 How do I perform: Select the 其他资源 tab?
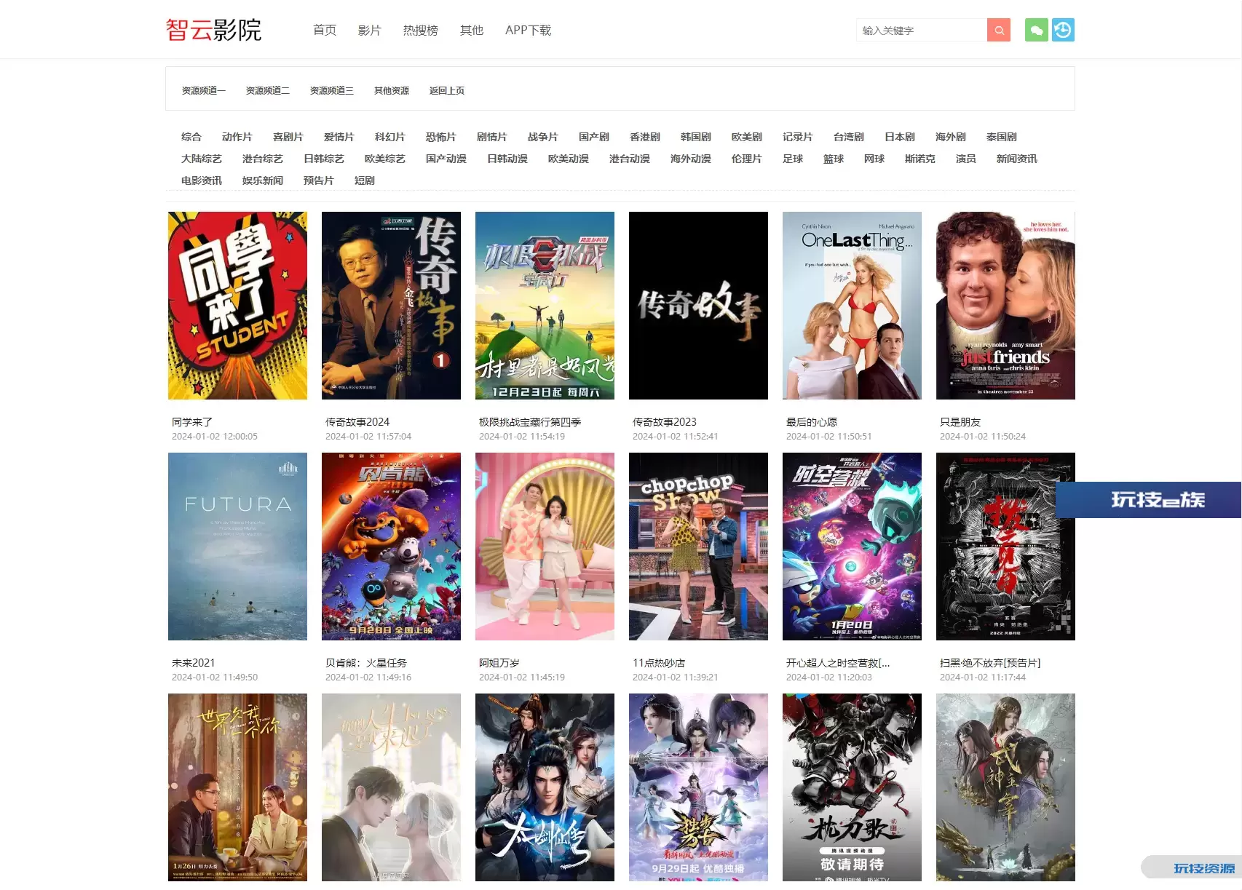(x=392, y=90)
